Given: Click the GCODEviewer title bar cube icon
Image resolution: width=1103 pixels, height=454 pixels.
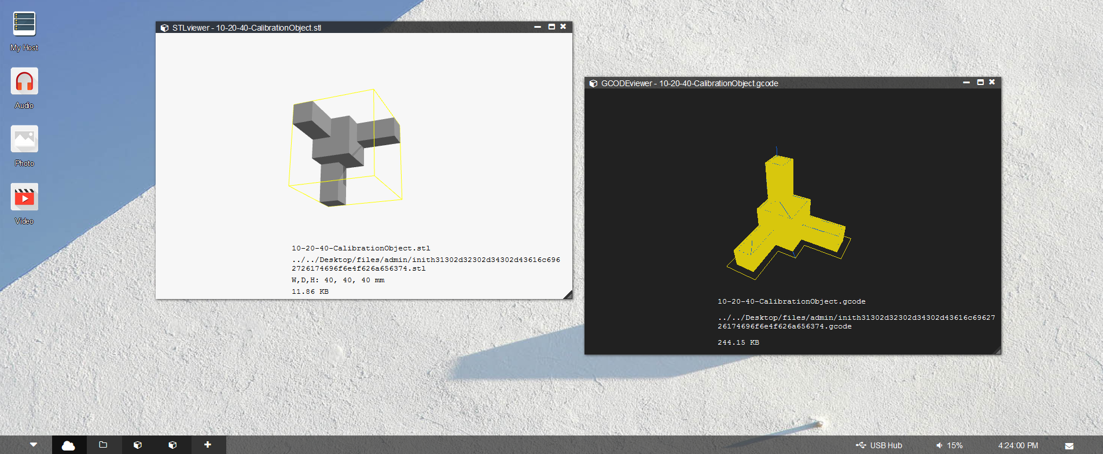Looking at the screenshot, I should pyautogui.click(x=593, y=83).
